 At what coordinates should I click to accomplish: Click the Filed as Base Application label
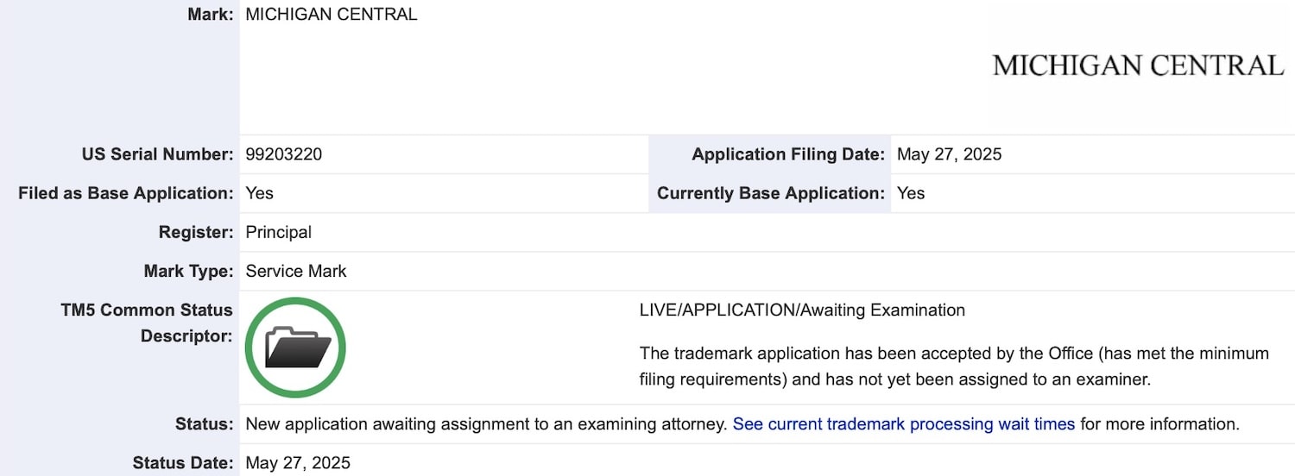(x=126, y=193)
